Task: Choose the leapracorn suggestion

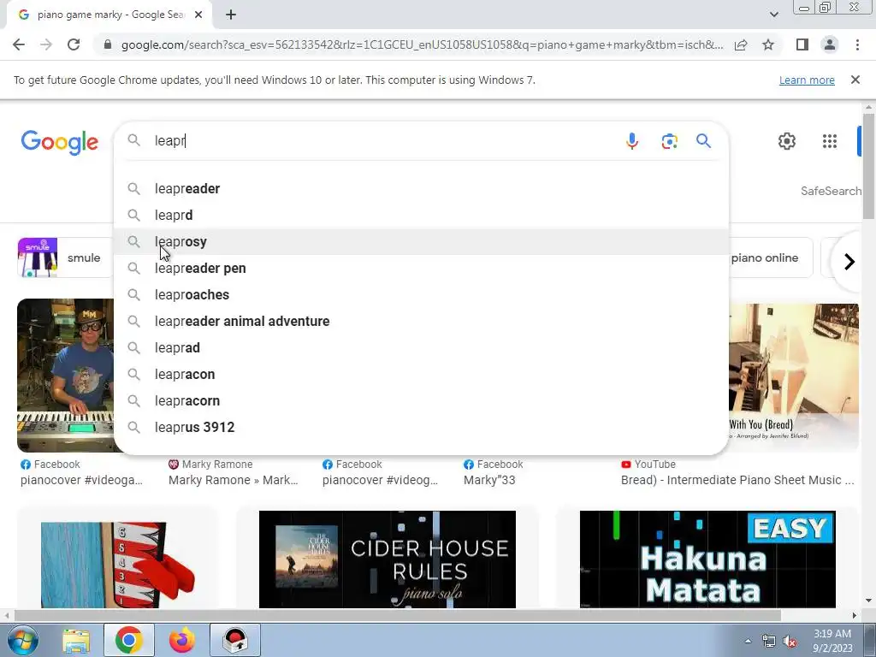Action: click(421, 401)
